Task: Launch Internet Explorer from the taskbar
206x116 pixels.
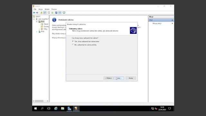Action: 56,109
